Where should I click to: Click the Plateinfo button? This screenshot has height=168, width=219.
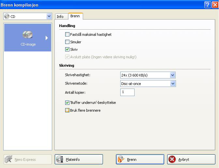(79, 159)
